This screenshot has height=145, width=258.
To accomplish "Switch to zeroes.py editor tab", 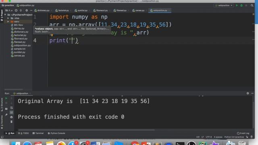I will (x=140, y=10).
